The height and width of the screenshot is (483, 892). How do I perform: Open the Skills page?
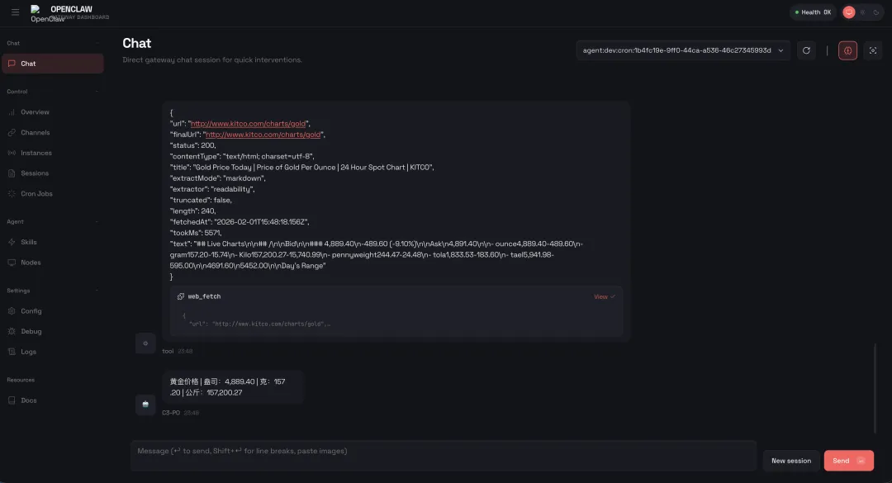29,242
